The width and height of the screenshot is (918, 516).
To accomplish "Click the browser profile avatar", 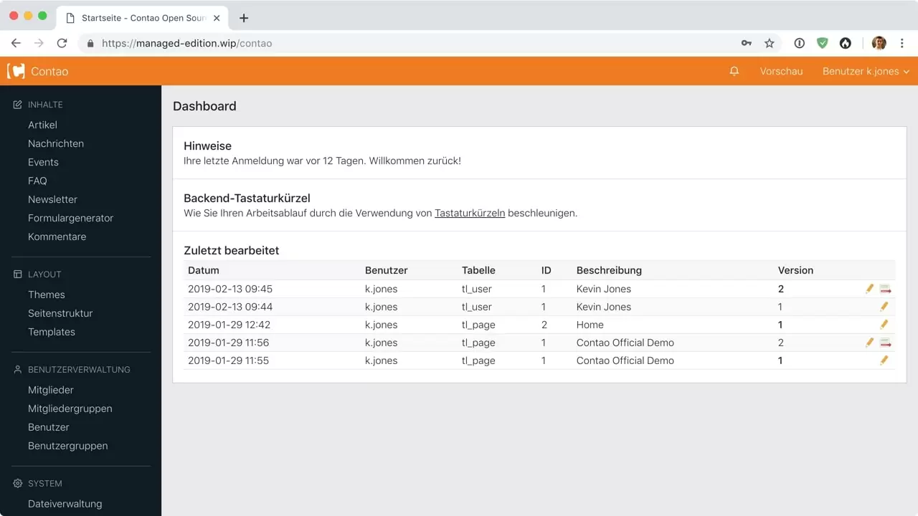I will coord(879,43).
